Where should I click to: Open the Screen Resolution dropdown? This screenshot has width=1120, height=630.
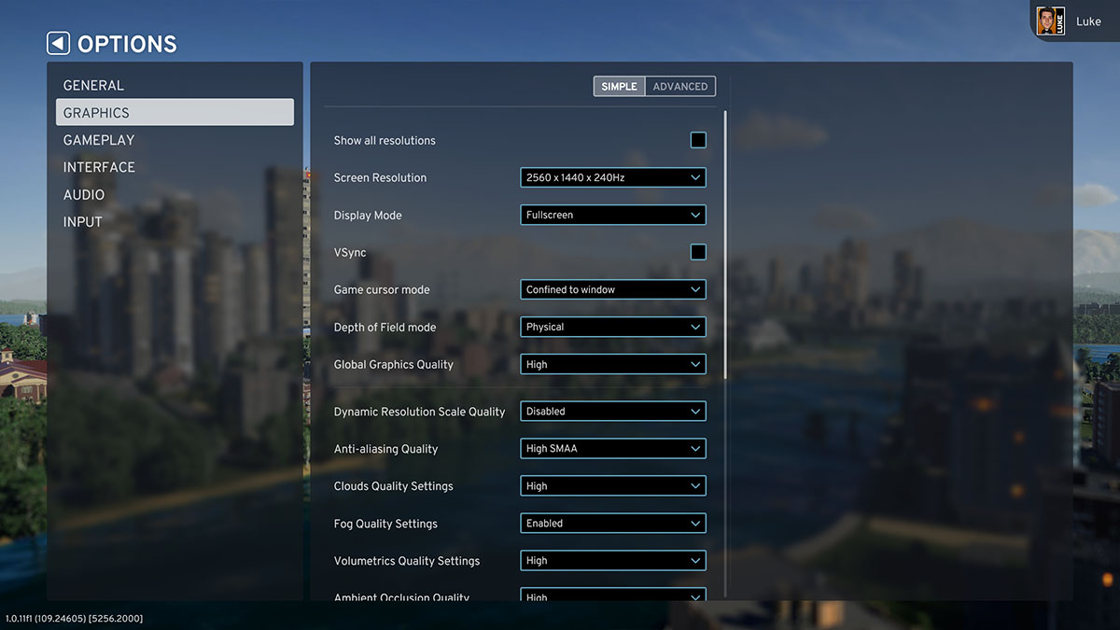click(x=612, y=177)
